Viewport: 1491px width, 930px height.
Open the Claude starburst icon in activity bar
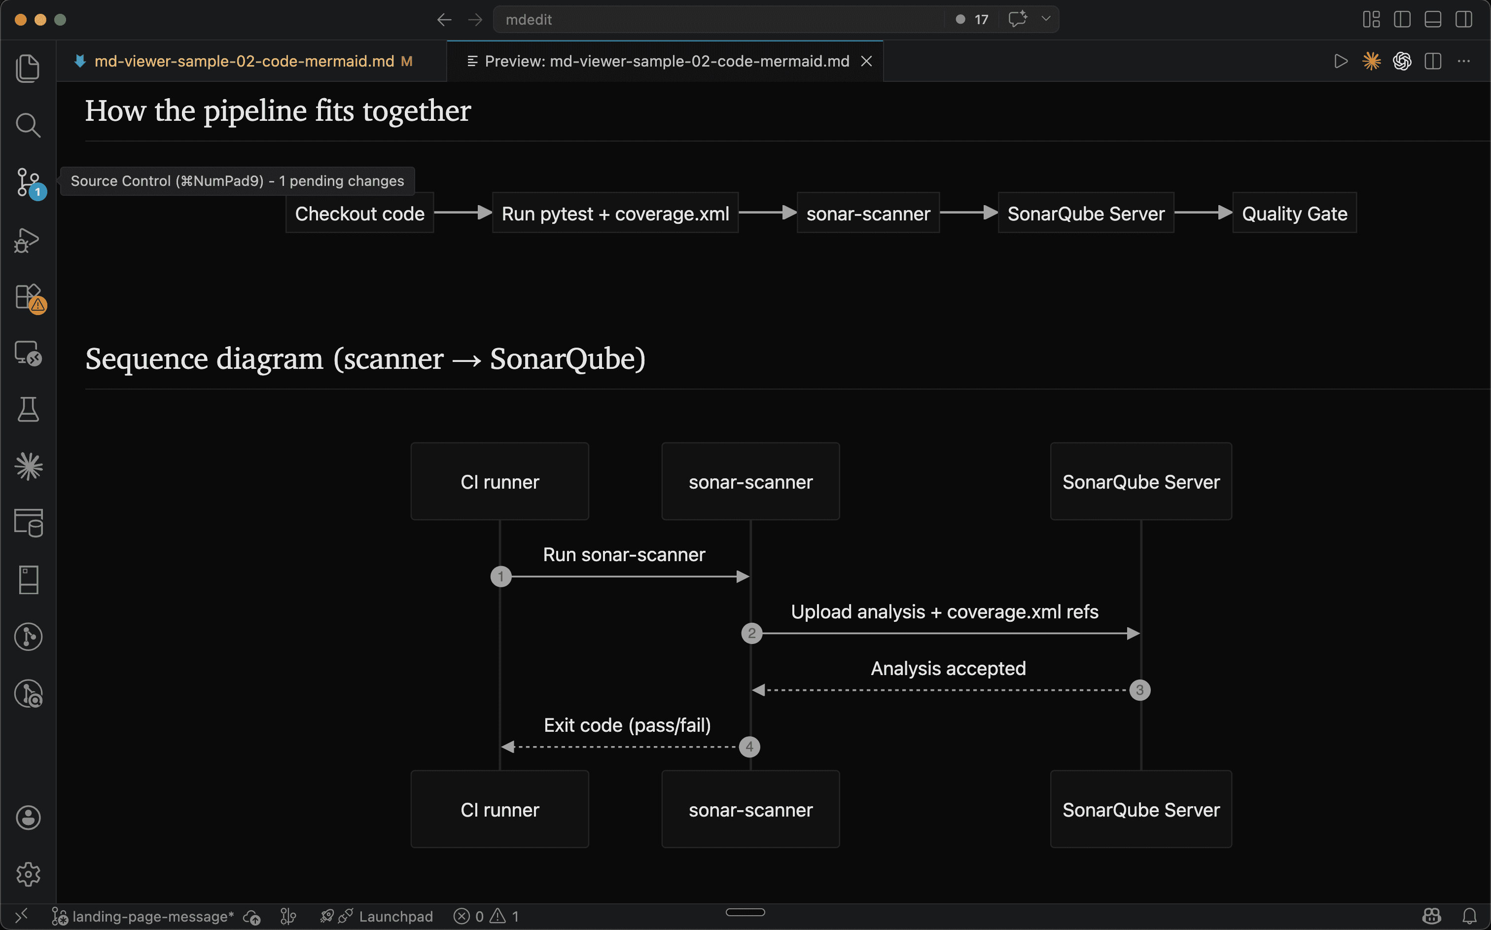pos(28,465)
